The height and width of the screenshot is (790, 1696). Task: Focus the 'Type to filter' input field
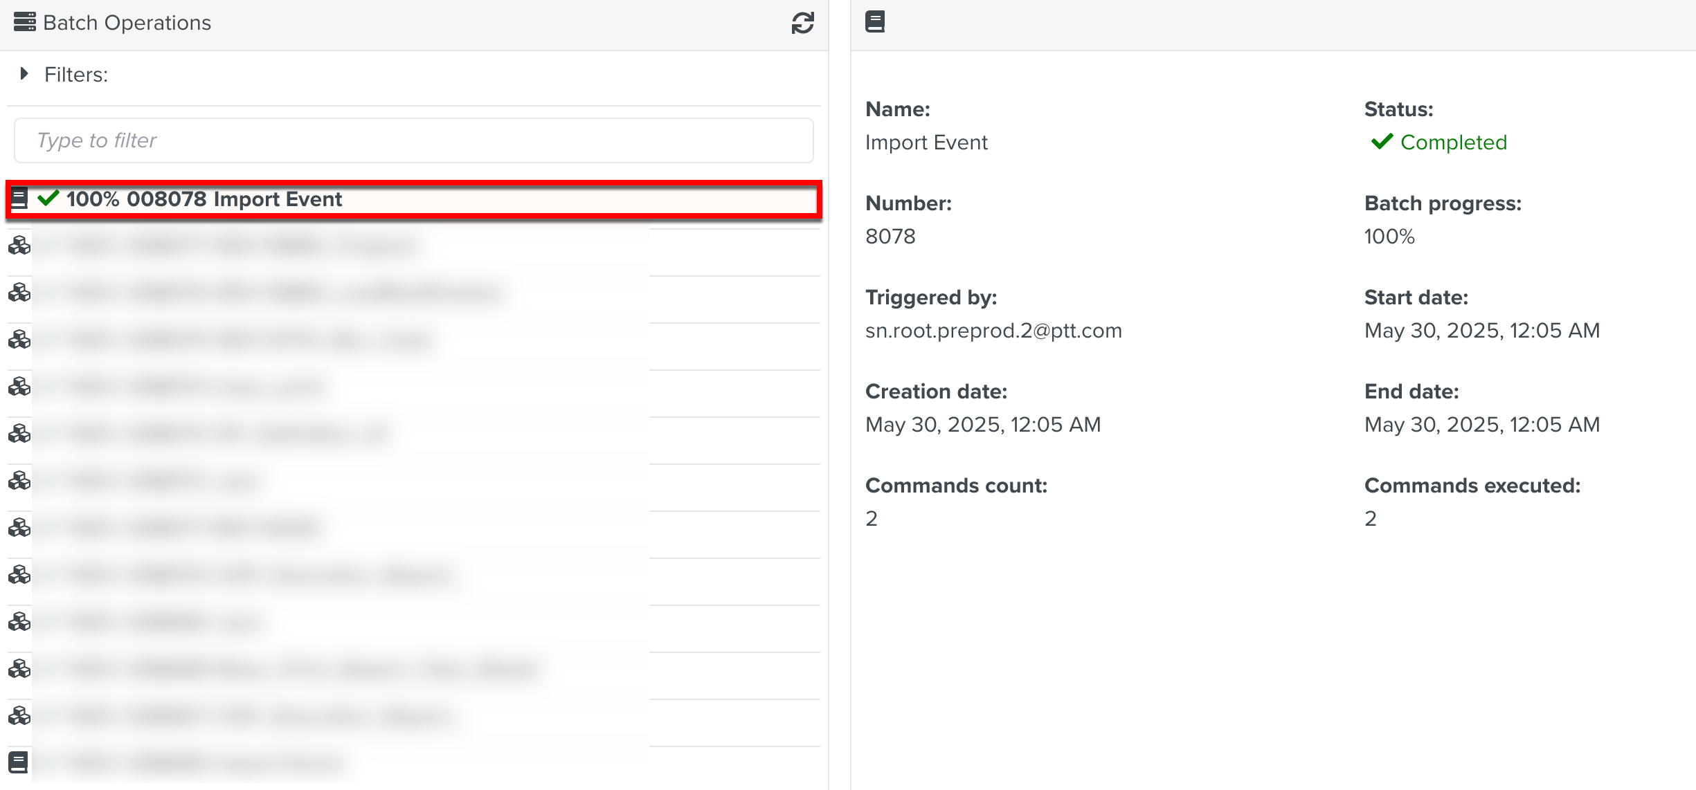click(x=413, y=140)
